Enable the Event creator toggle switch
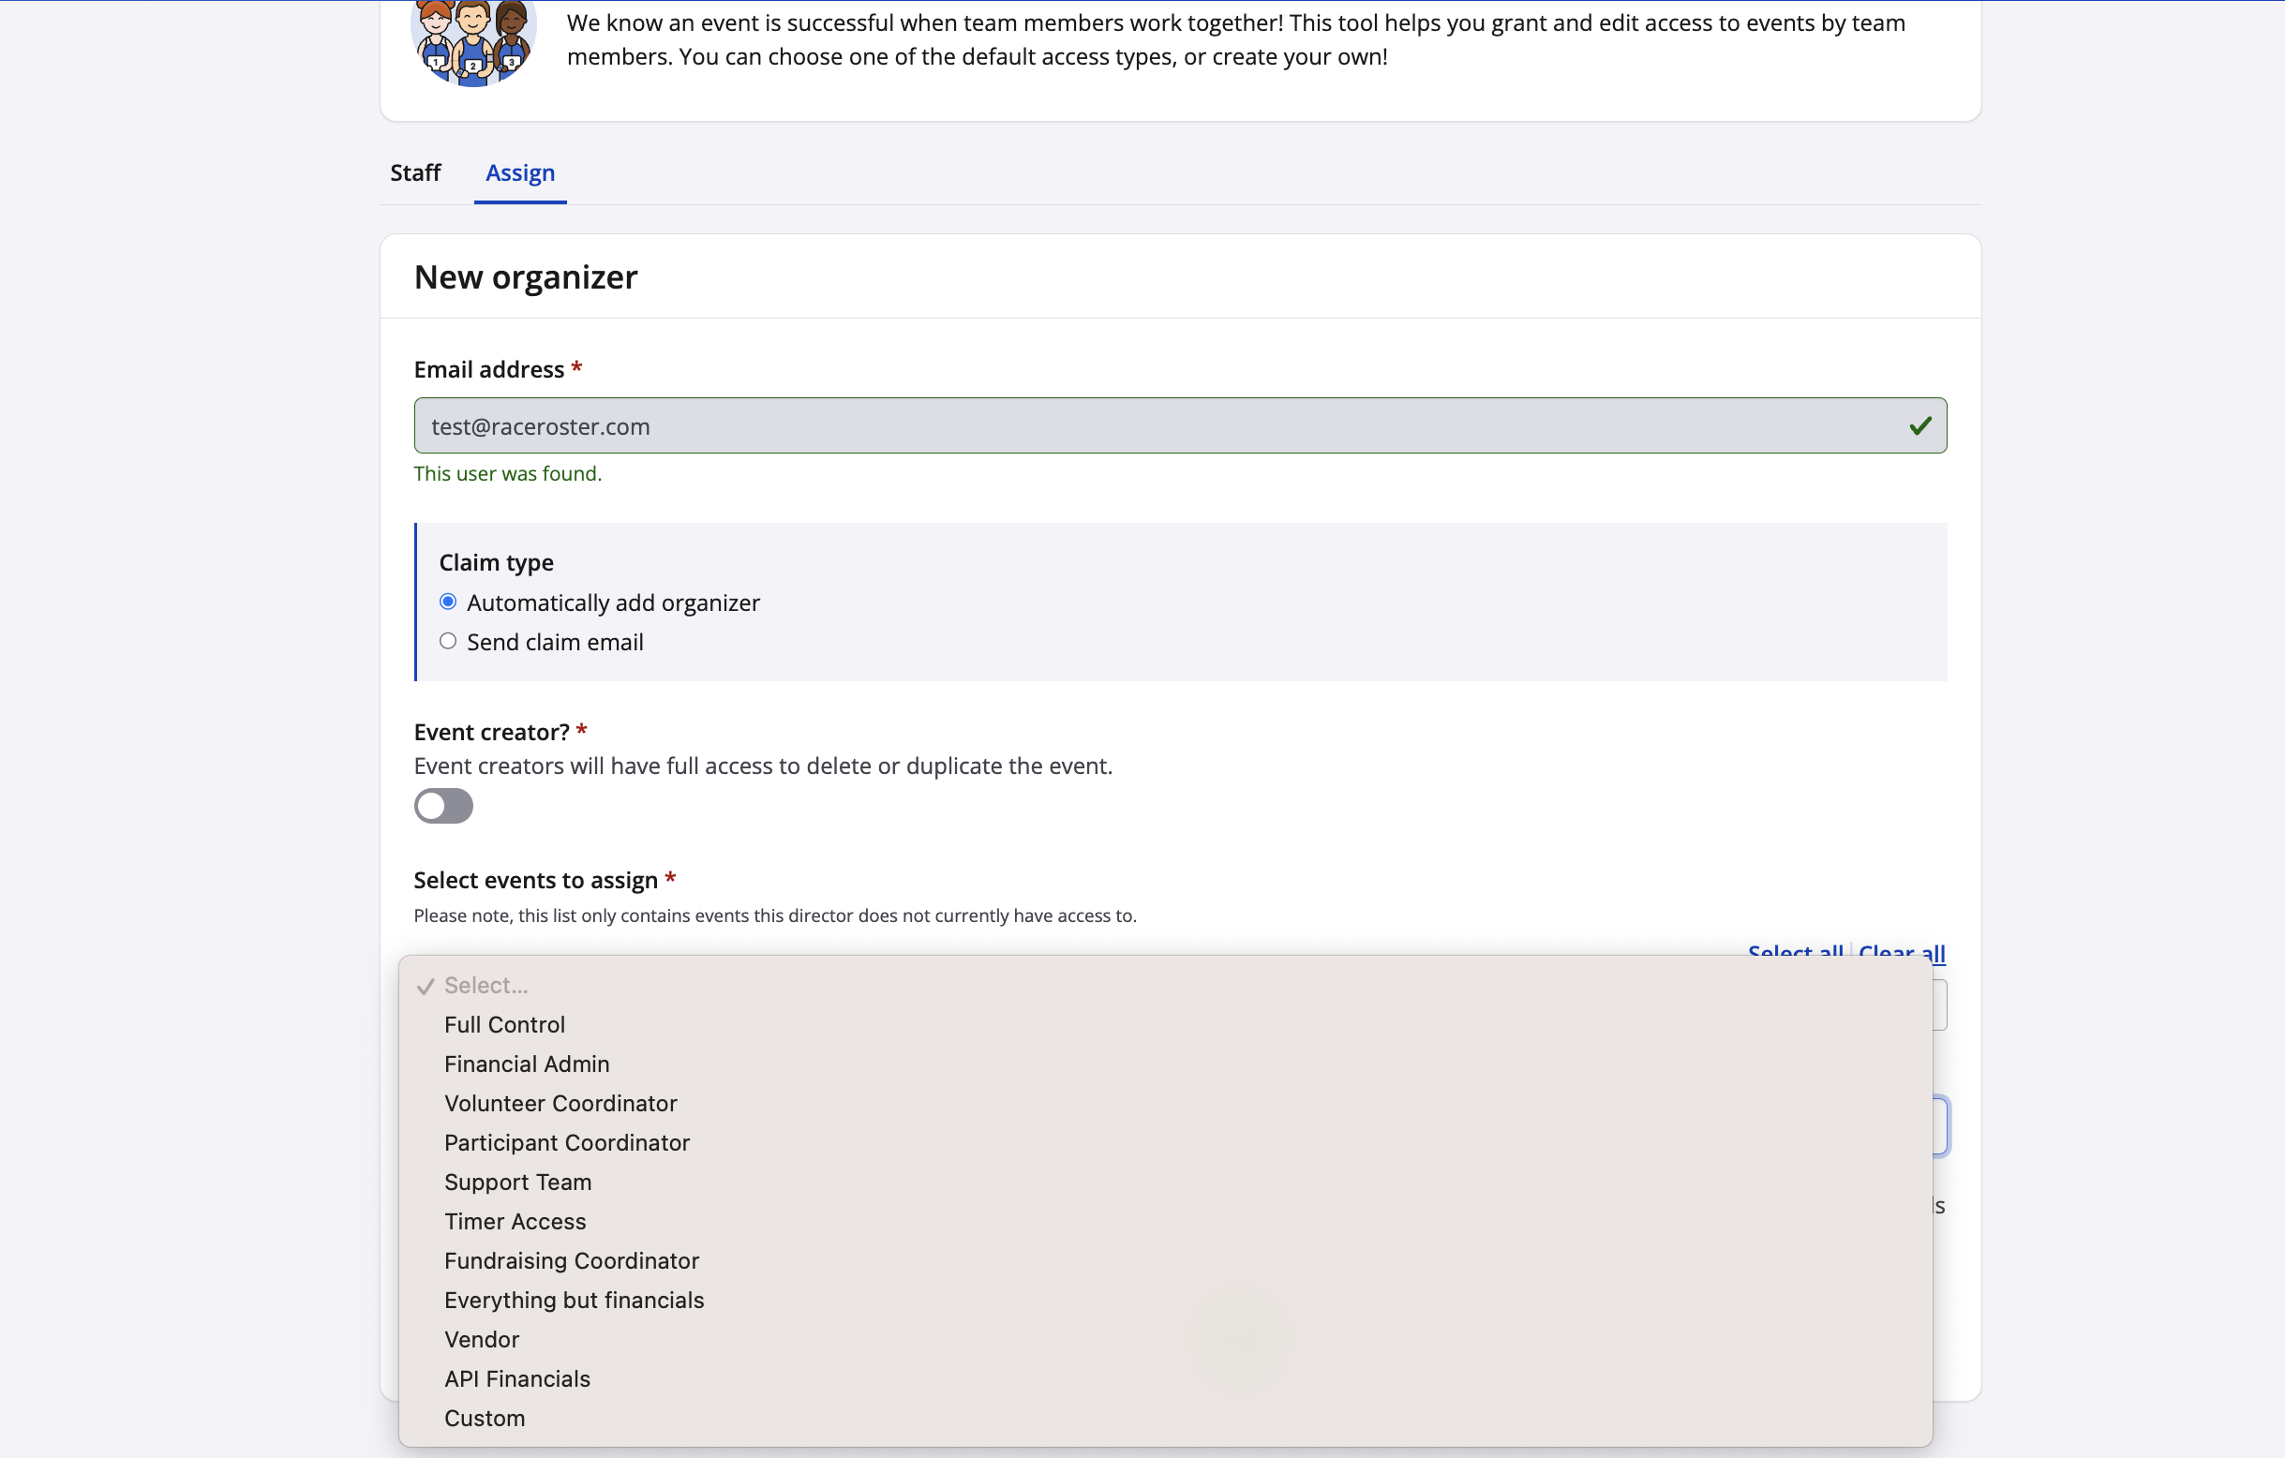The height and width of the screenshot is (1458, 2285). pos(443,807)
